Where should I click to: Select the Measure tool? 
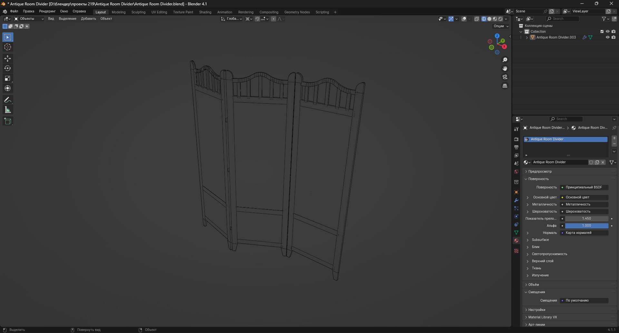8,110
